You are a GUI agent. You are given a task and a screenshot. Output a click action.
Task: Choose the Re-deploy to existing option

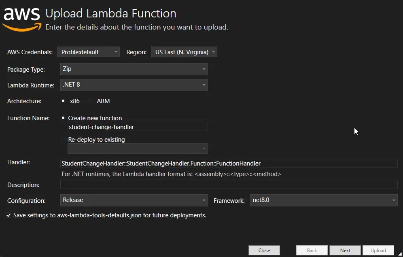tap(63, 139)
